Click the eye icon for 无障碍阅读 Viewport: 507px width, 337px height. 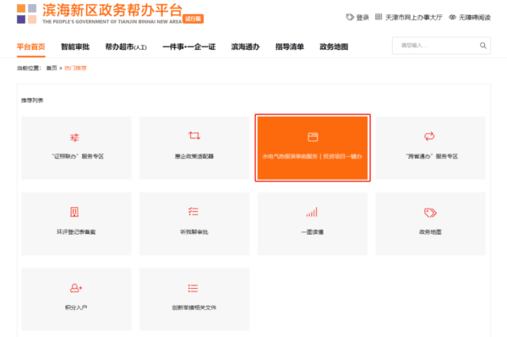point(452,17)
